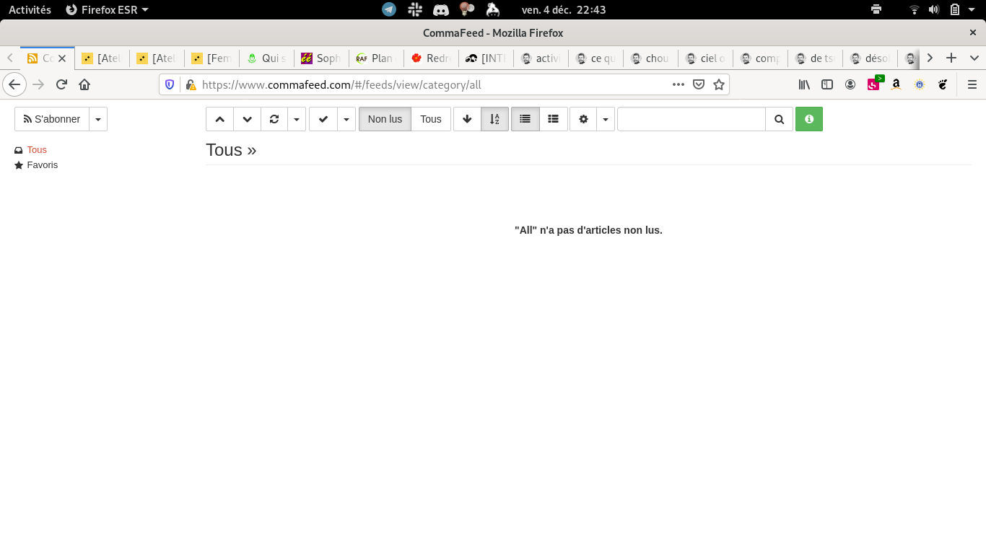Viewport: 986px width, 554px height.
Task: Open settings with the gear icon
Action: (x=583, y=119)
